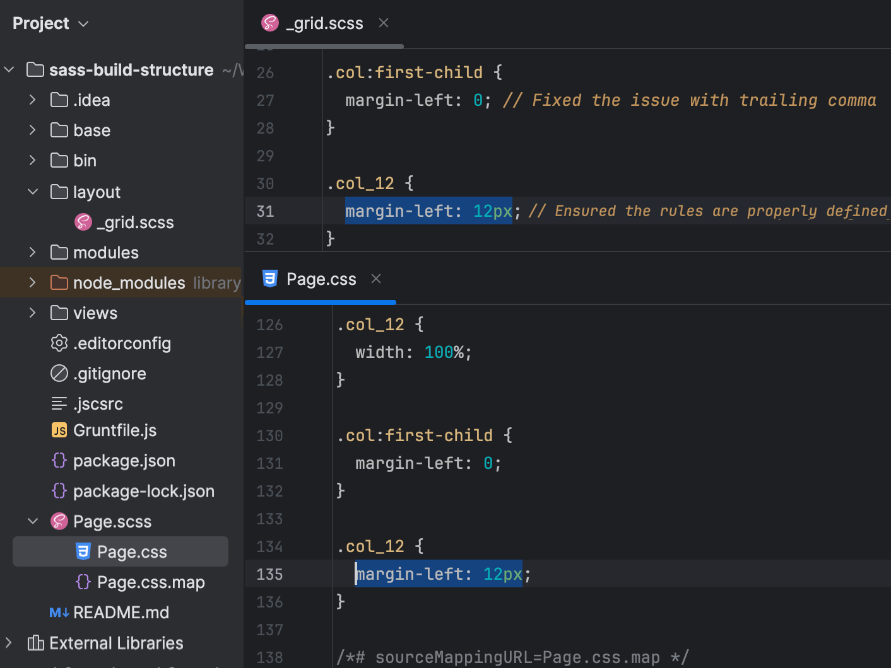Viewport: 891px width, 668px height.
Task: Click the braces icon beside Page.css.map
Action: [x=83, y=582]
